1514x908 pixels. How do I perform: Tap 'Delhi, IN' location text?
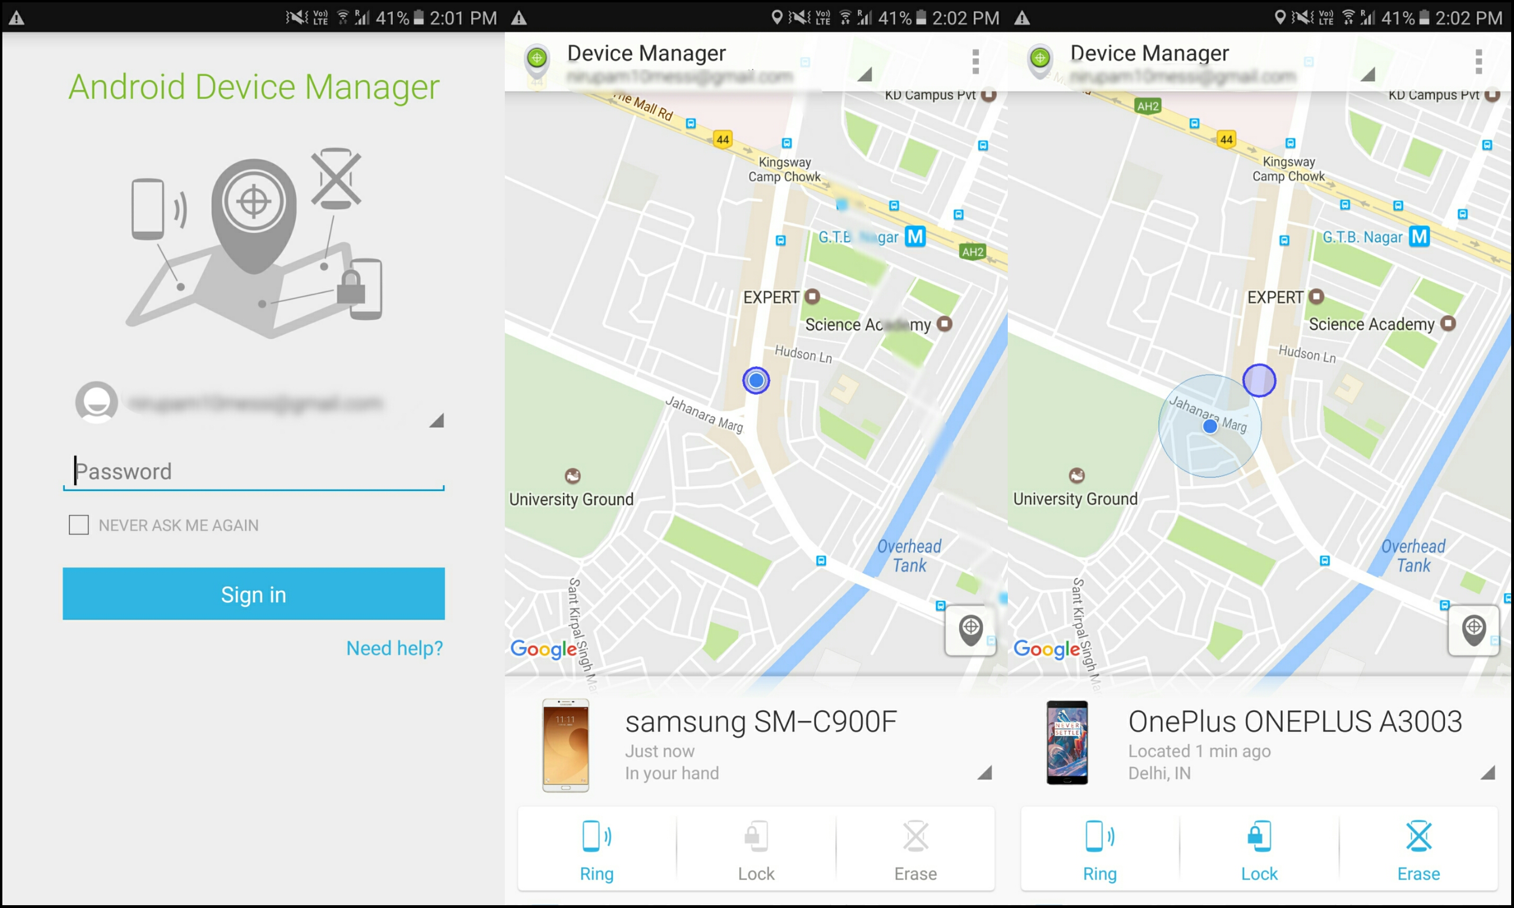click(1159, 773)
